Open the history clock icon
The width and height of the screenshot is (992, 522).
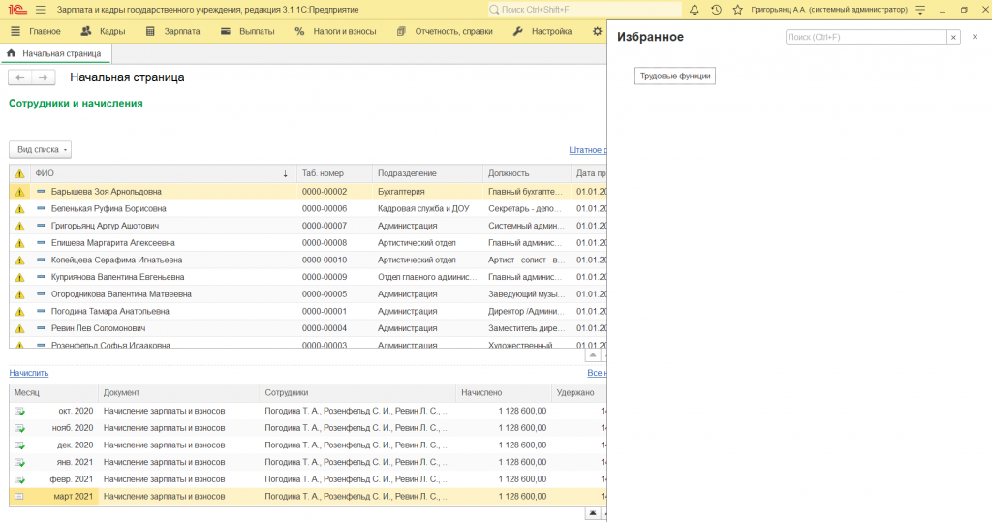[716, 10]
